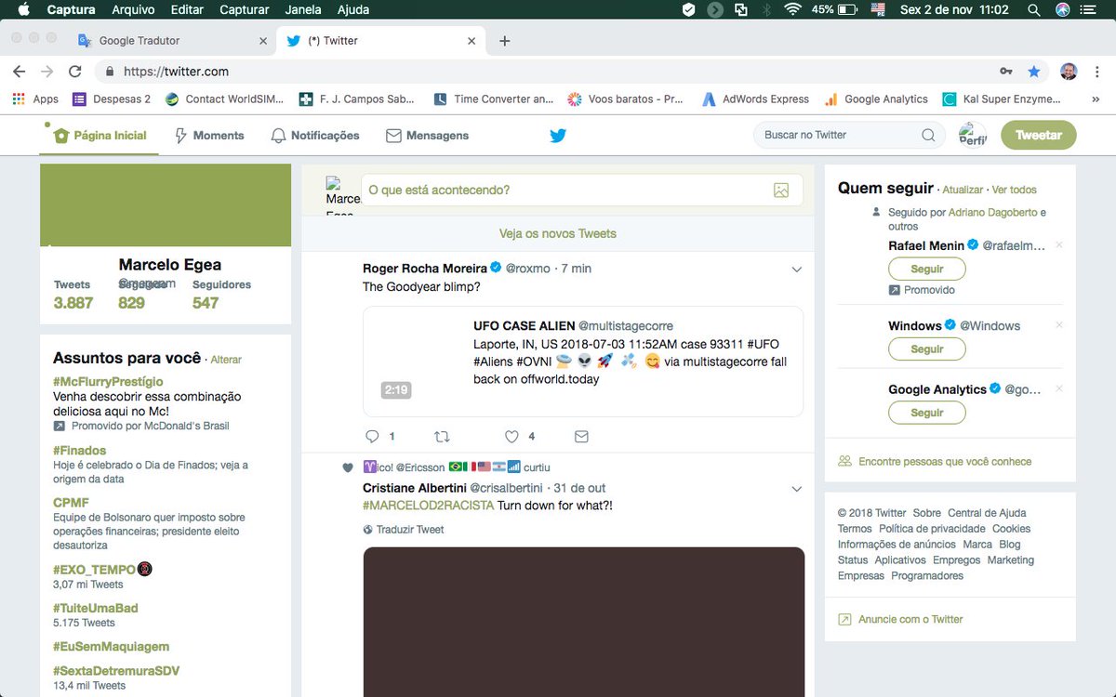Click Ver todos in the Quem seguir panel
This screenshot has height=697, width=1116.
[x=1015, y=190]
